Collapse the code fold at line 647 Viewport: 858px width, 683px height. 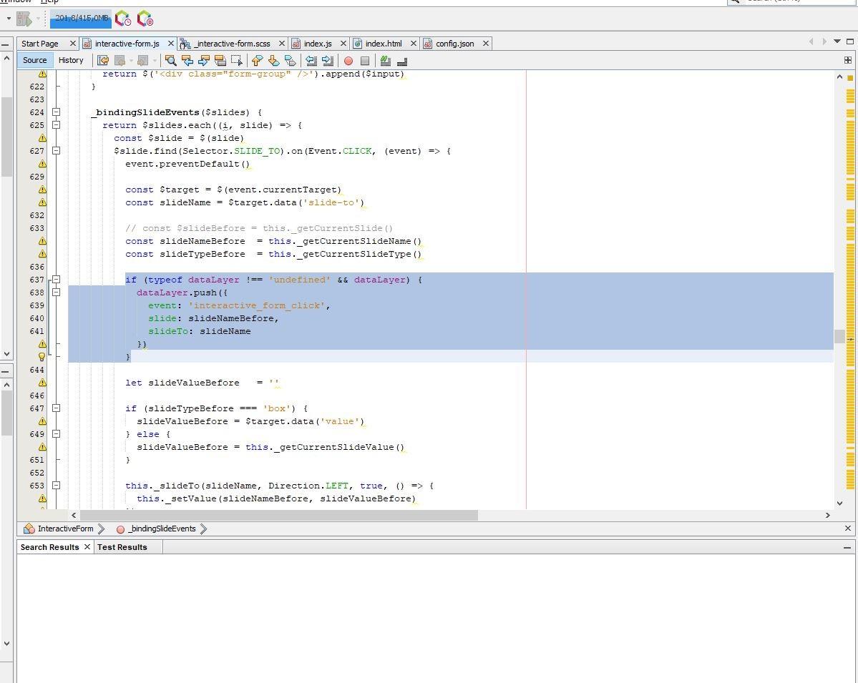(x=57, y=408)
